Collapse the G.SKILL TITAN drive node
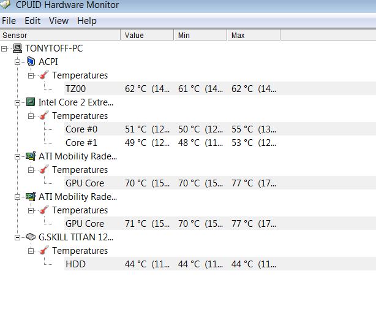 [x=17, y=238]
